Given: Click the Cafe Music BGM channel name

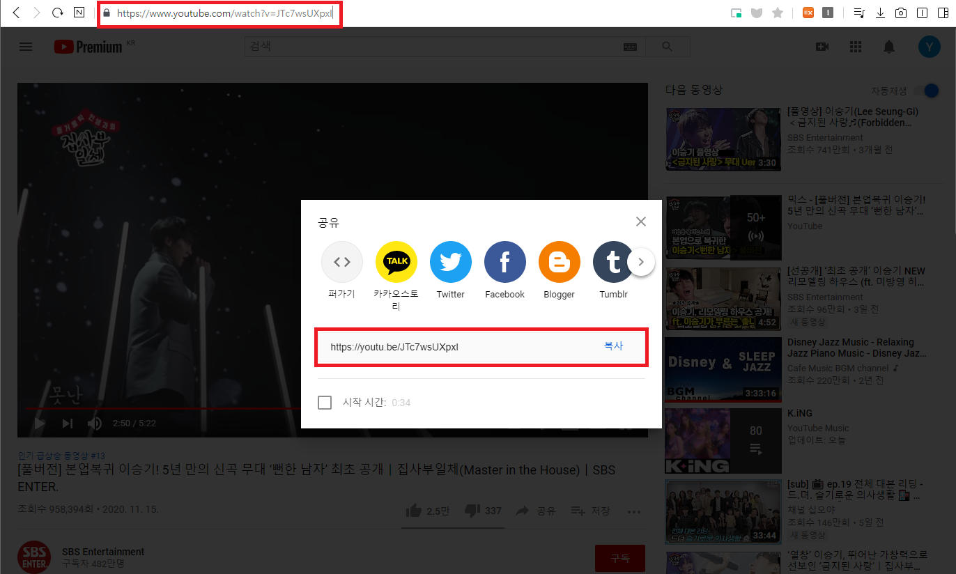Looking at the screenshot, I should tap(838, 368).
